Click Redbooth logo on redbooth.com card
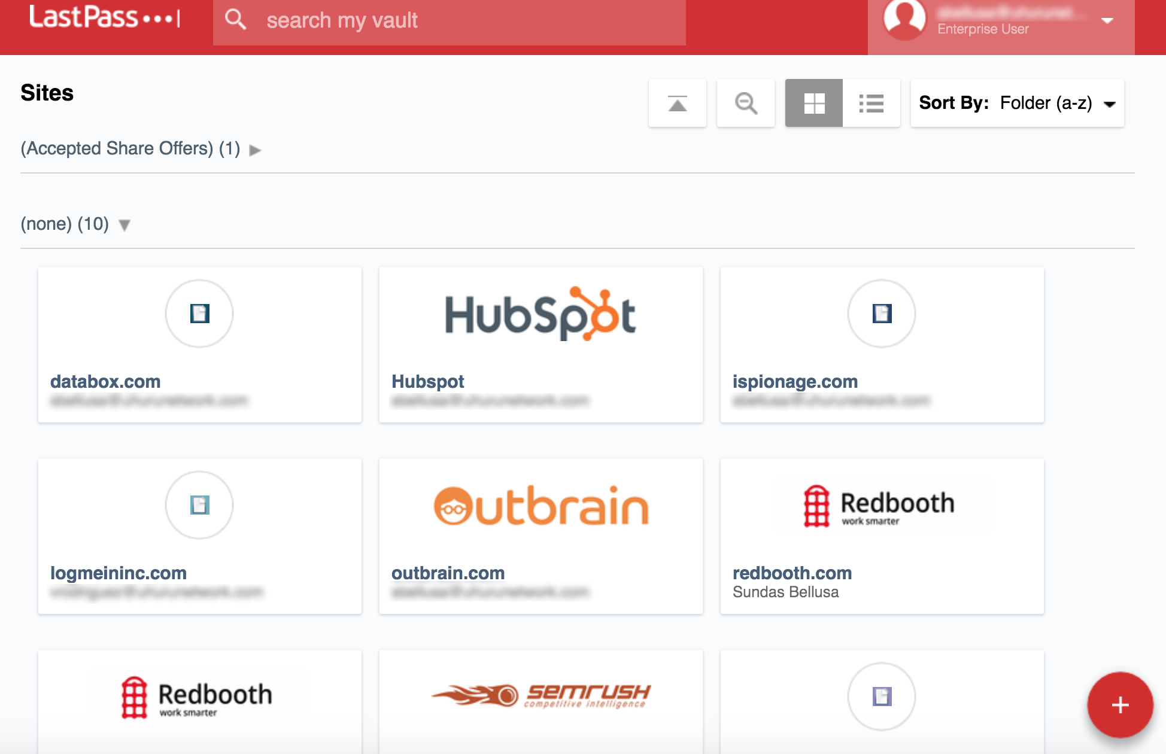The height and width of the screenshot is (754, 1166). [879, 506]
